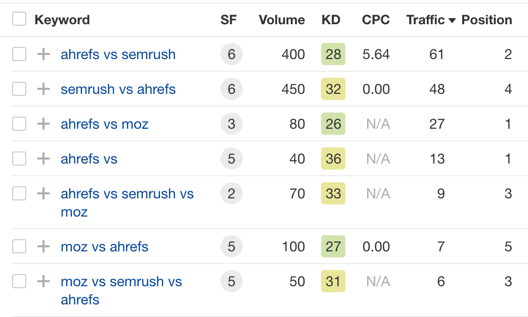Click the SF badge showing 2 for "ahrefs vs semrush vs moz"
528x317 pixels.
click(231, 193)
